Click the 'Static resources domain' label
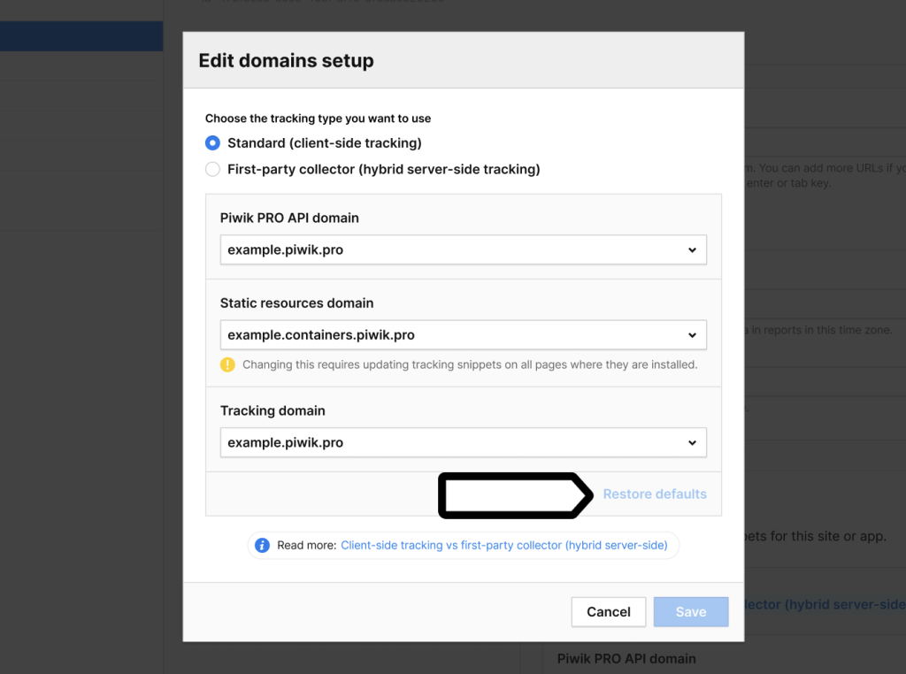906x674 pixels. [x=296, y=303]
